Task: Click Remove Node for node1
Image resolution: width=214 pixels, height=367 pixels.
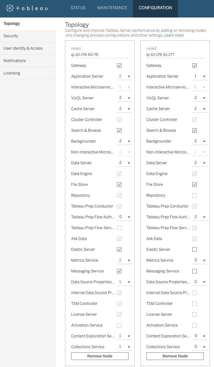Action: 100,356
